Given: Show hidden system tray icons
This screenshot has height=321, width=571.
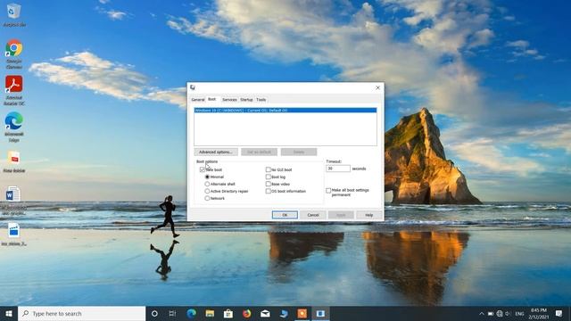Looking at the screenshot, I should click(482, 314).
